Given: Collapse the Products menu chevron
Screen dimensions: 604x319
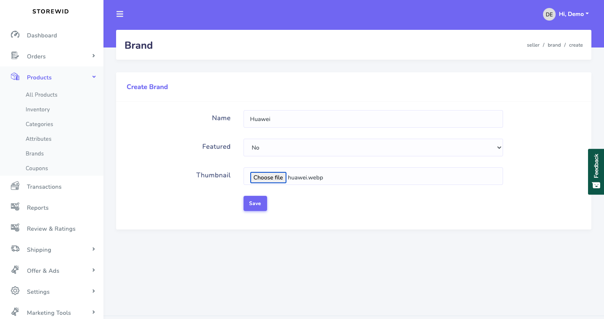Looking at the screenshot, I should (x=94, y=77).
